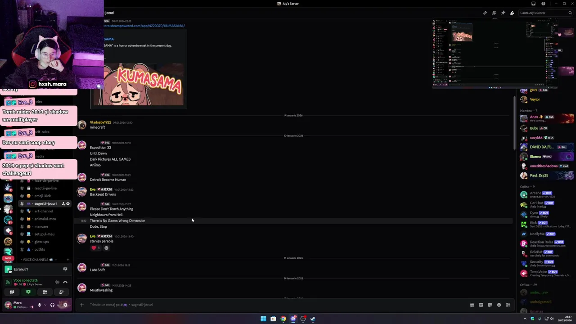Click Eve's name on Backseat Drivers message
Screen dimensions: 576x324
tap(93, 189)
